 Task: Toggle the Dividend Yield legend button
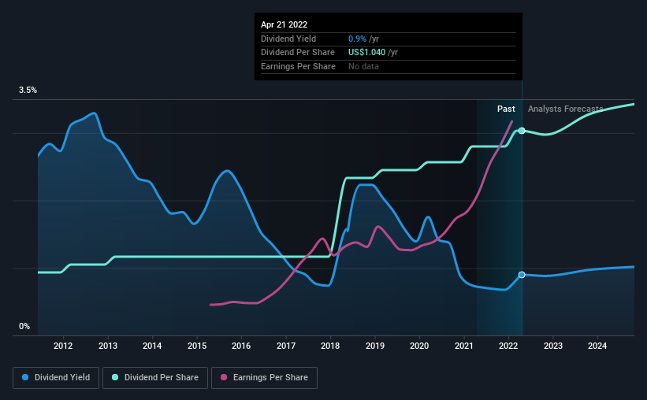(x=56, y=378)
